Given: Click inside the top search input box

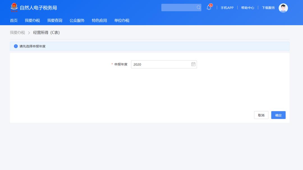Looking at the screenshot, I should (x=180, y=8).
